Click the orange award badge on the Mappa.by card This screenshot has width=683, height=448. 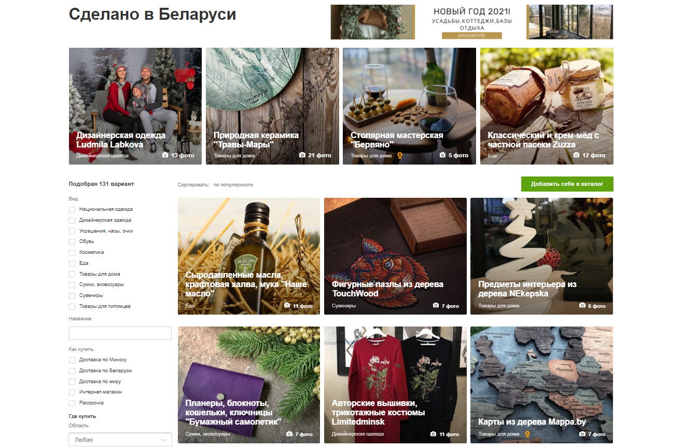click(x=527, y=434)
